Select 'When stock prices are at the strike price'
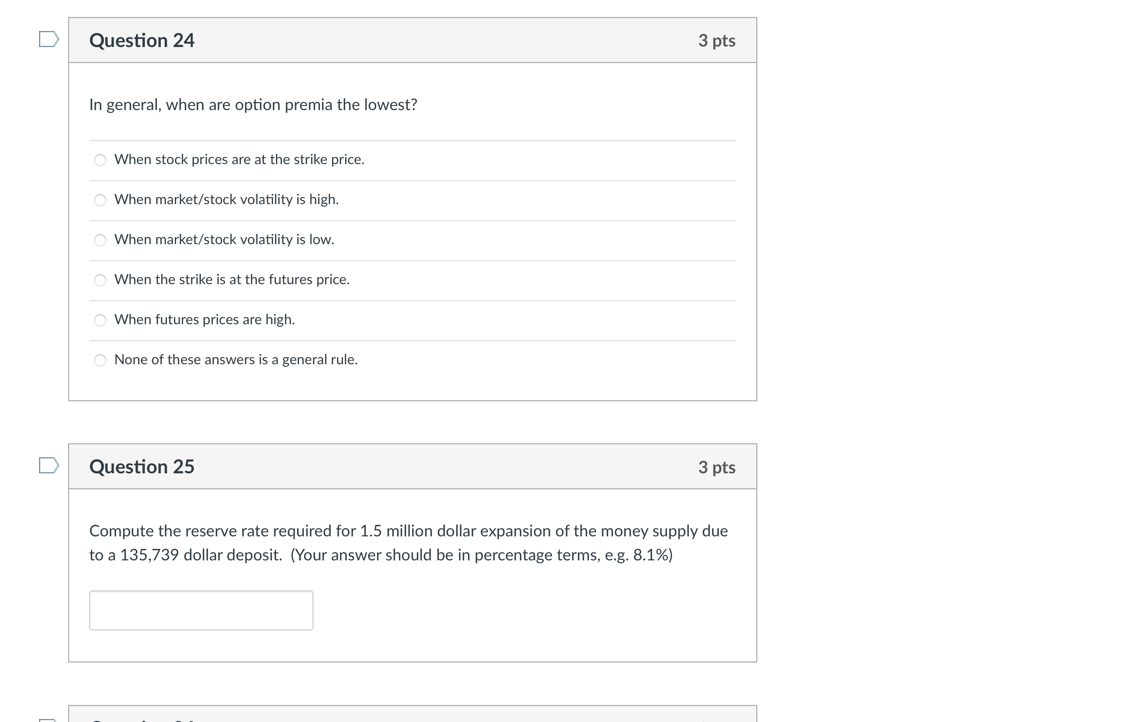The width and height of the screenshot is (1140, 722). [100, 160]
